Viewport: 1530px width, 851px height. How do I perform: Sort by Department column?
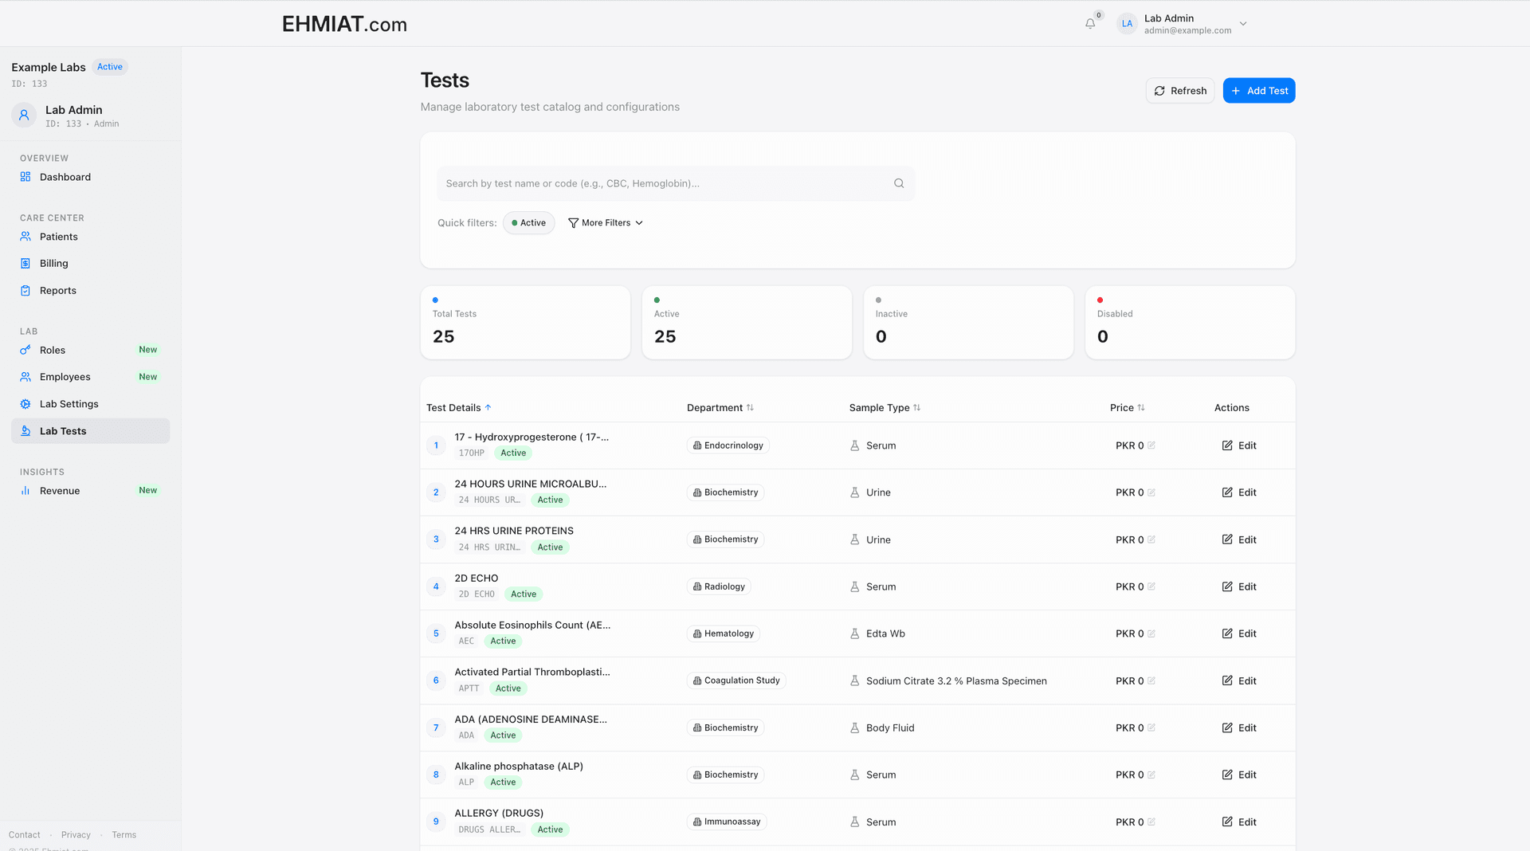(720, 408)
